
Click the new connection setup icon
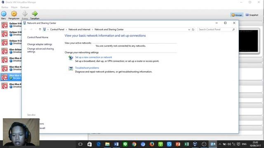coord(71,58)
